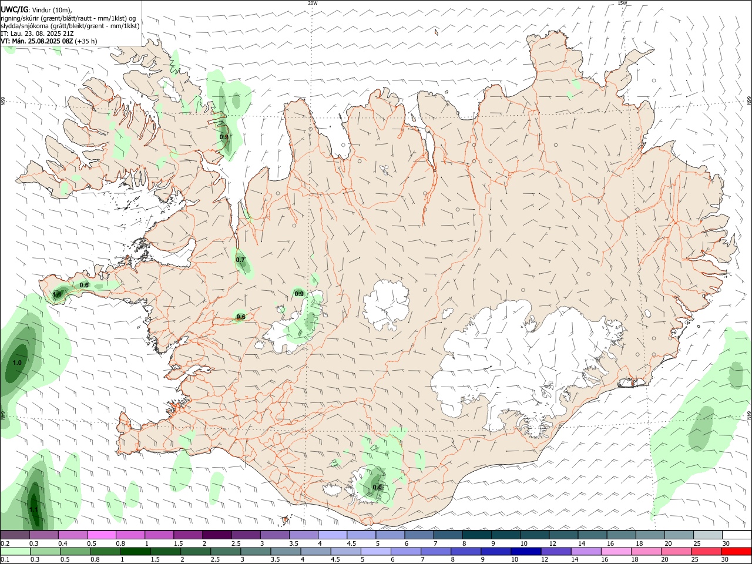Select the darkest green 1 mm rain swatch

(x=136, y=551)
